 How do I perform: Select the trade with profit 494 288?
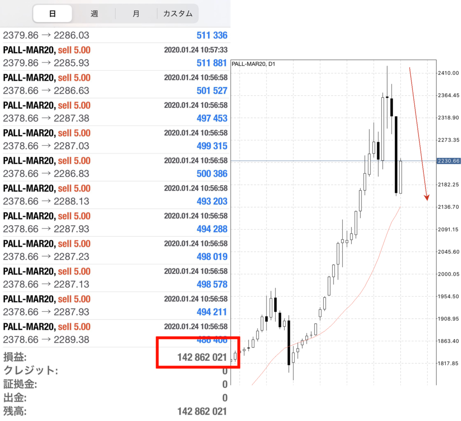click(115, 223)
